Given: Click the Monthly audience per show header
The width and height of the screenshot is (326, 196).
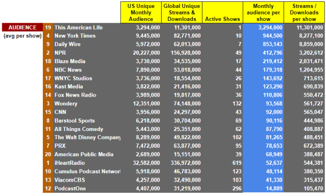Looking at the screenshot, I should pos(263,13).
